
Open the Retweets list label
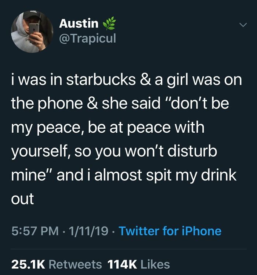click(75, 264)
